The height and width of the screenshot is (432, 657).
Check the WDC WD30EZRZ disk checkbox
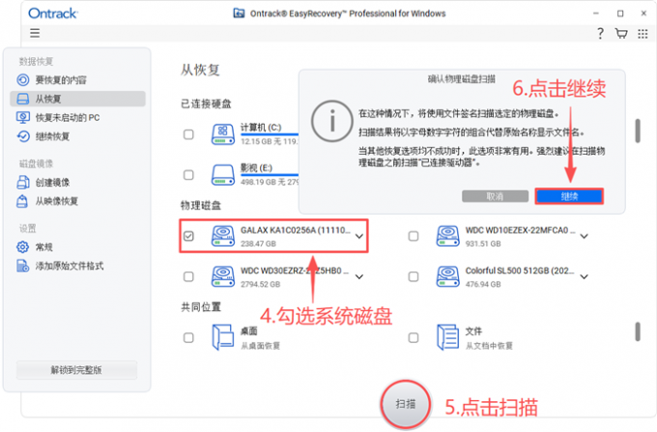pos(188,276)
